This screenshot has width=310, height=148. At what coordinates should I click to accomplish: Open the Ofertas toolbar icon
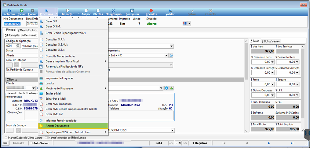coord(98,11)
